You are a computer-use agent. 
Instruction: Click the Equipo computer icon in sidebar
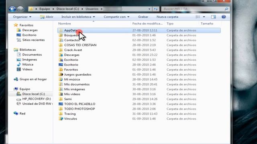coord(16,89)
